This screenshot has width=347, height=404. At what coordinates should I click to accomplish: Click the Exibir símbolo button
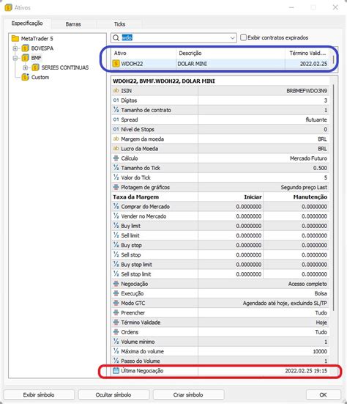(x=39, y=394)
